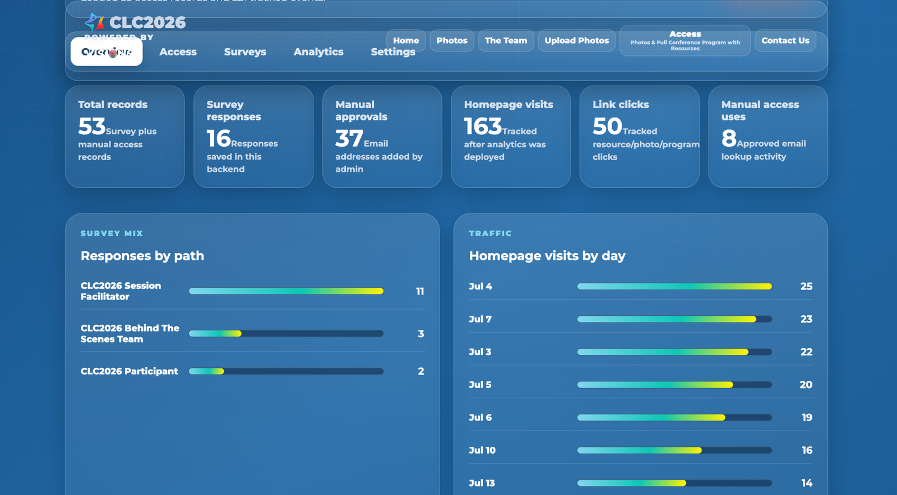Screen dimensions: 897x495
Task: Select the Total records card
Action: tap(125, 137)
